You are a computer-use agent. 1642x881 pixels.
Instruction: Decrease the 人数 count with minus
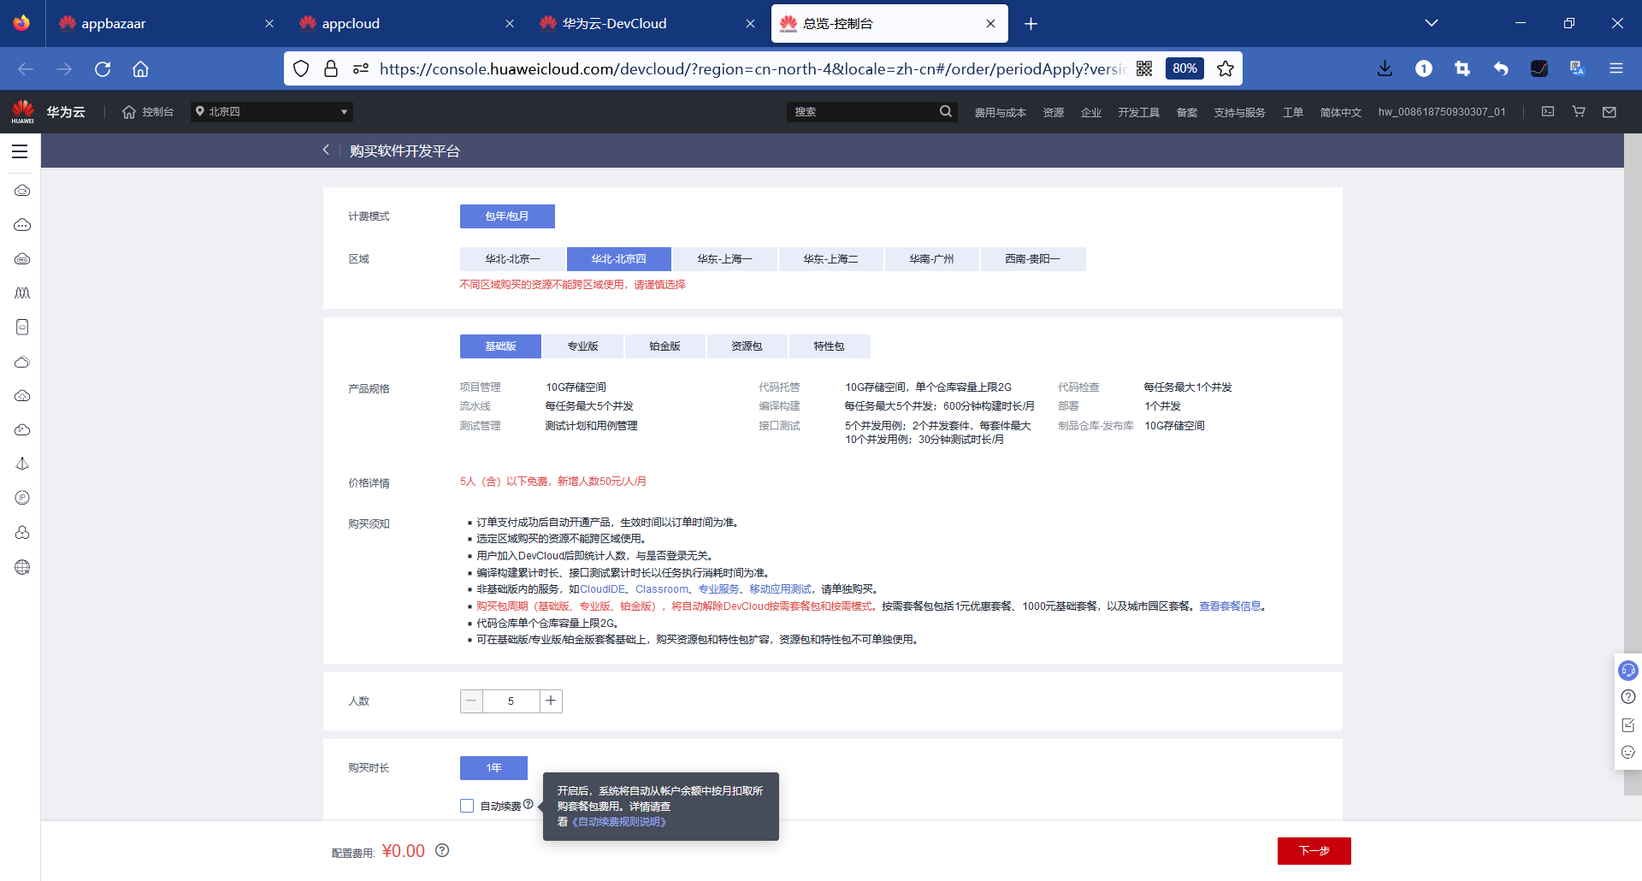pos(471,701)
